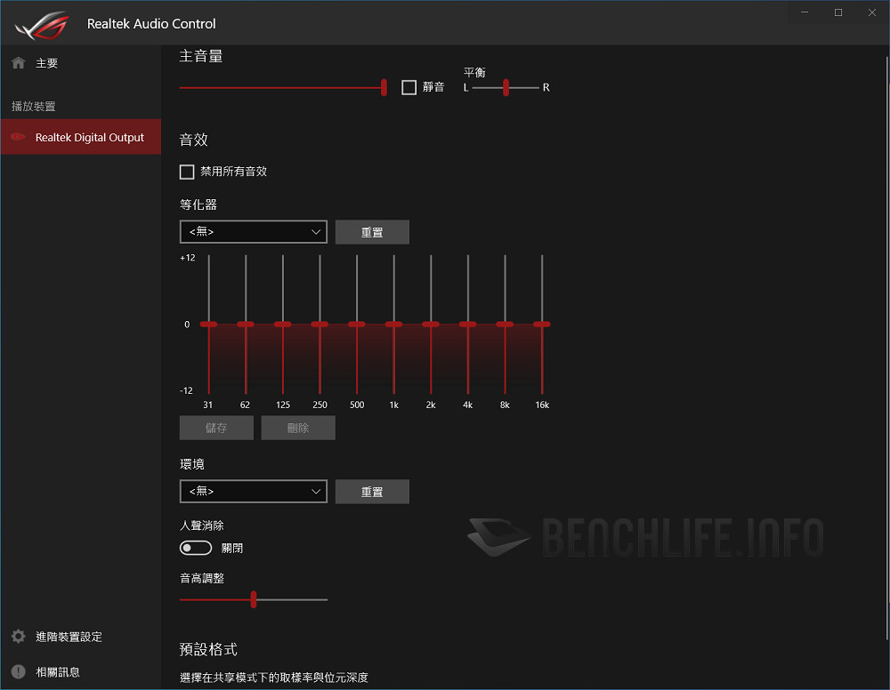Image resolution: width=890 pixels, height=690 pixels.
Task: Click the ROG logo icon
Action: 42,24
